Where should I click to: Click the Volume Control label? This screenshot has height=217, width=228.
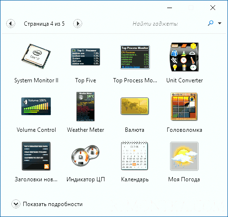[x=36, y=130]
